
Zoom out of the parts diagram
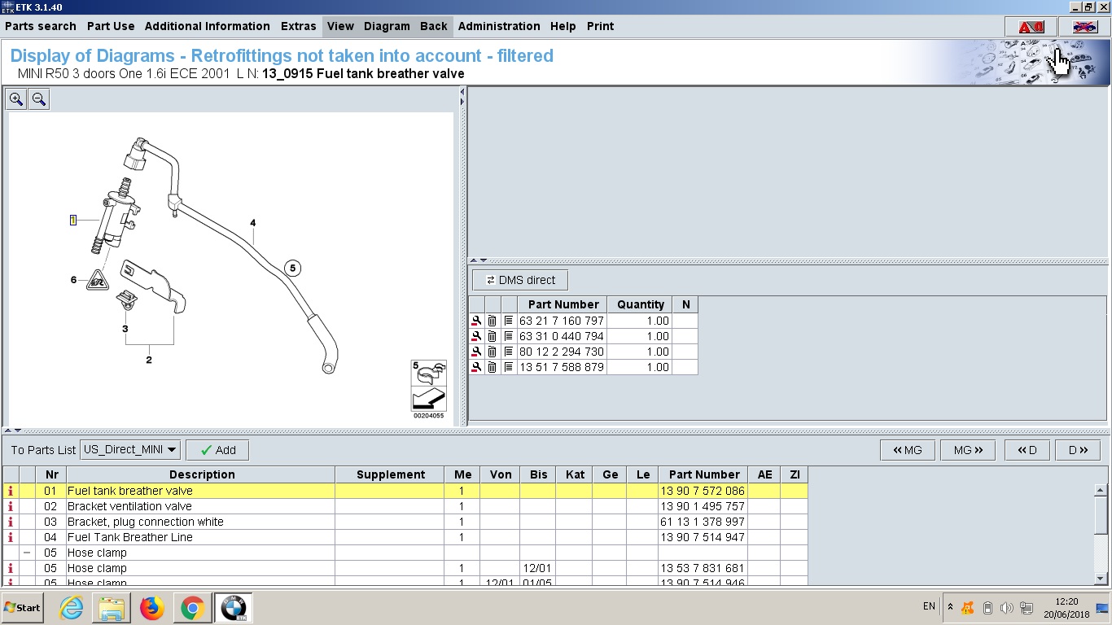[x=38, y=99]
